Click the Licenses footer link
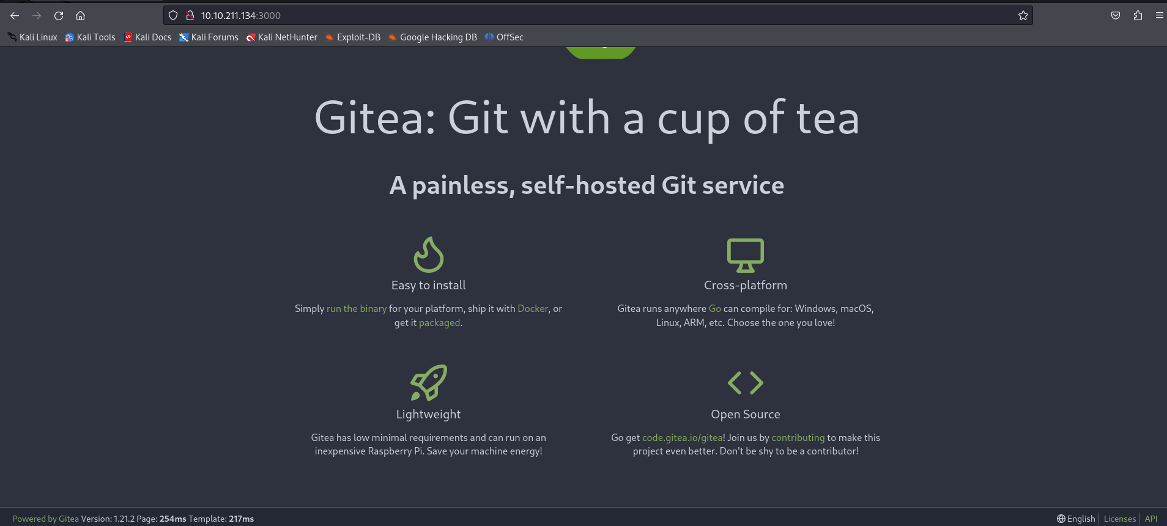The height and width of the screenshot is (526, 1167). tap(1119, 519)
